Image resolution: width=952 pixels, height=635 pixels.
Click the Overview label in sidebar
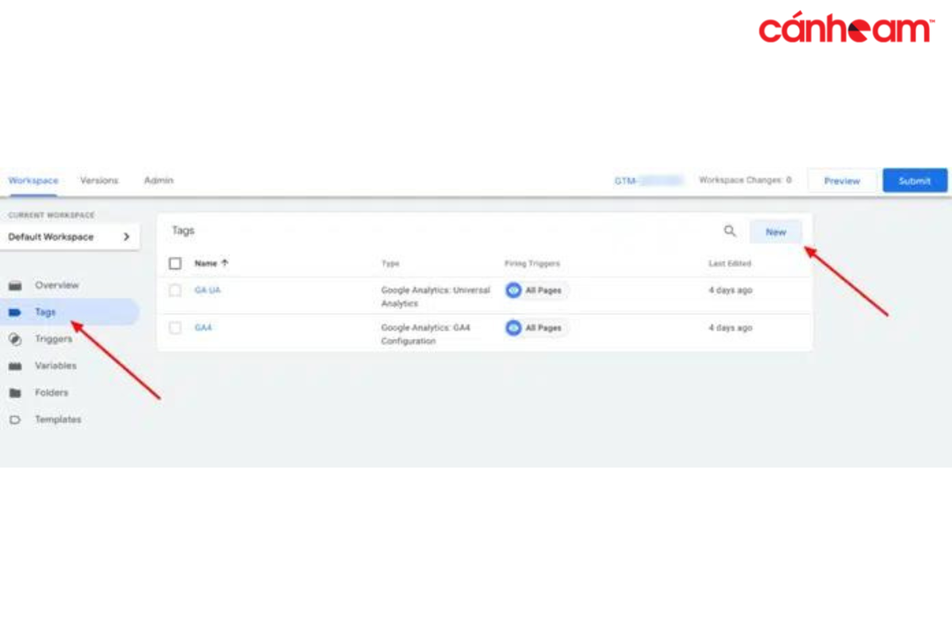coord(57,286)
